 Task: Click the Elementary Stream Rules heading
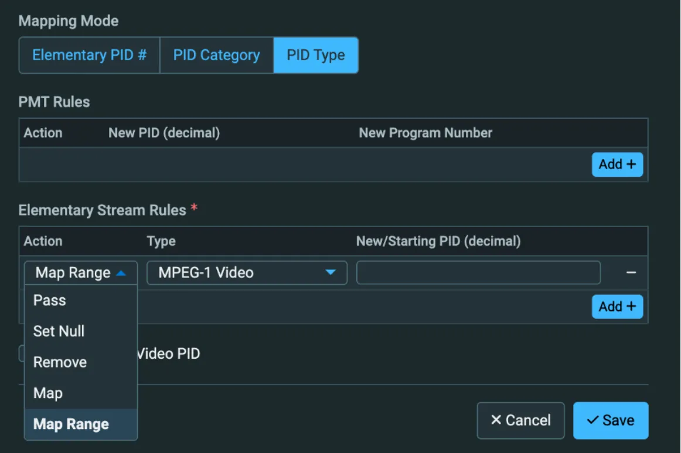click(x=102, y=211)
